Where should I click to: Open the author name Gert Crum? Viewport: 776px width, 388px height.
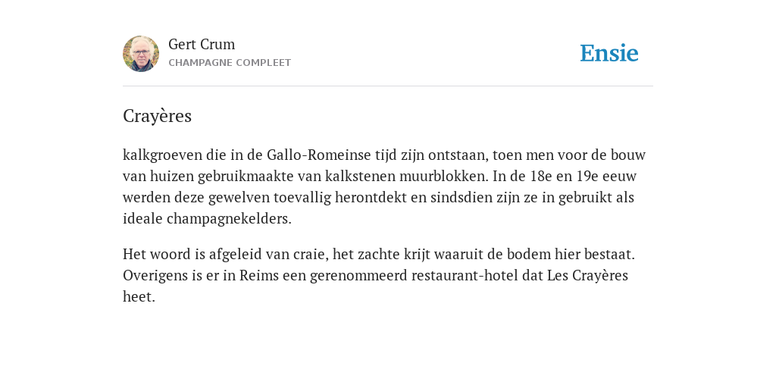[x=202, y=44]
